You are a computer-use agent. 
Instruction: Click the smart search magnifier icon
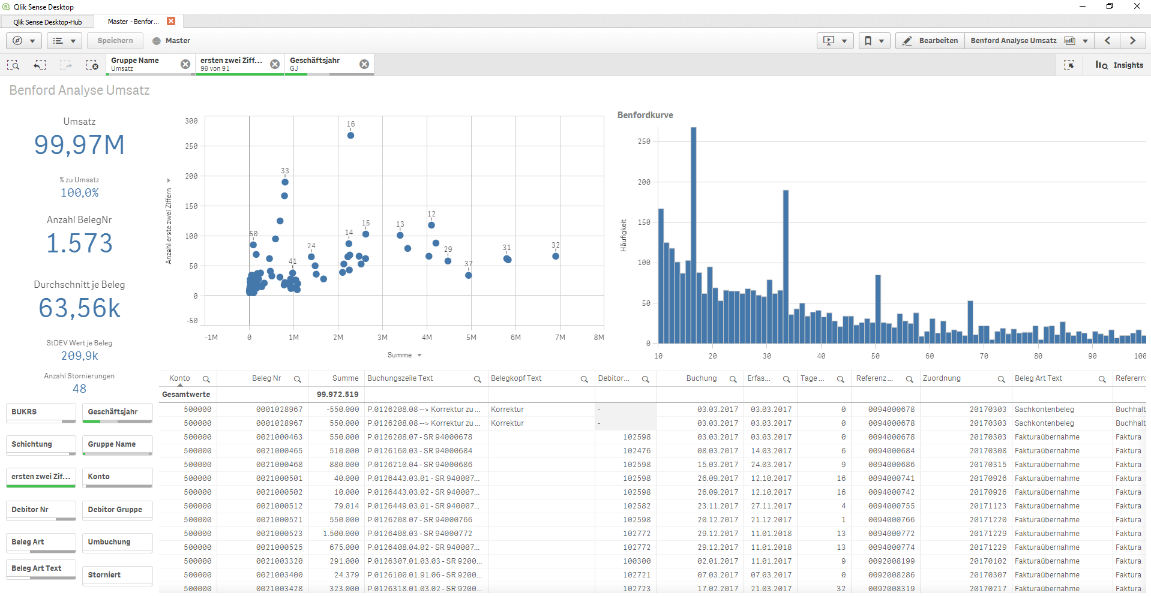click(13, 65)
